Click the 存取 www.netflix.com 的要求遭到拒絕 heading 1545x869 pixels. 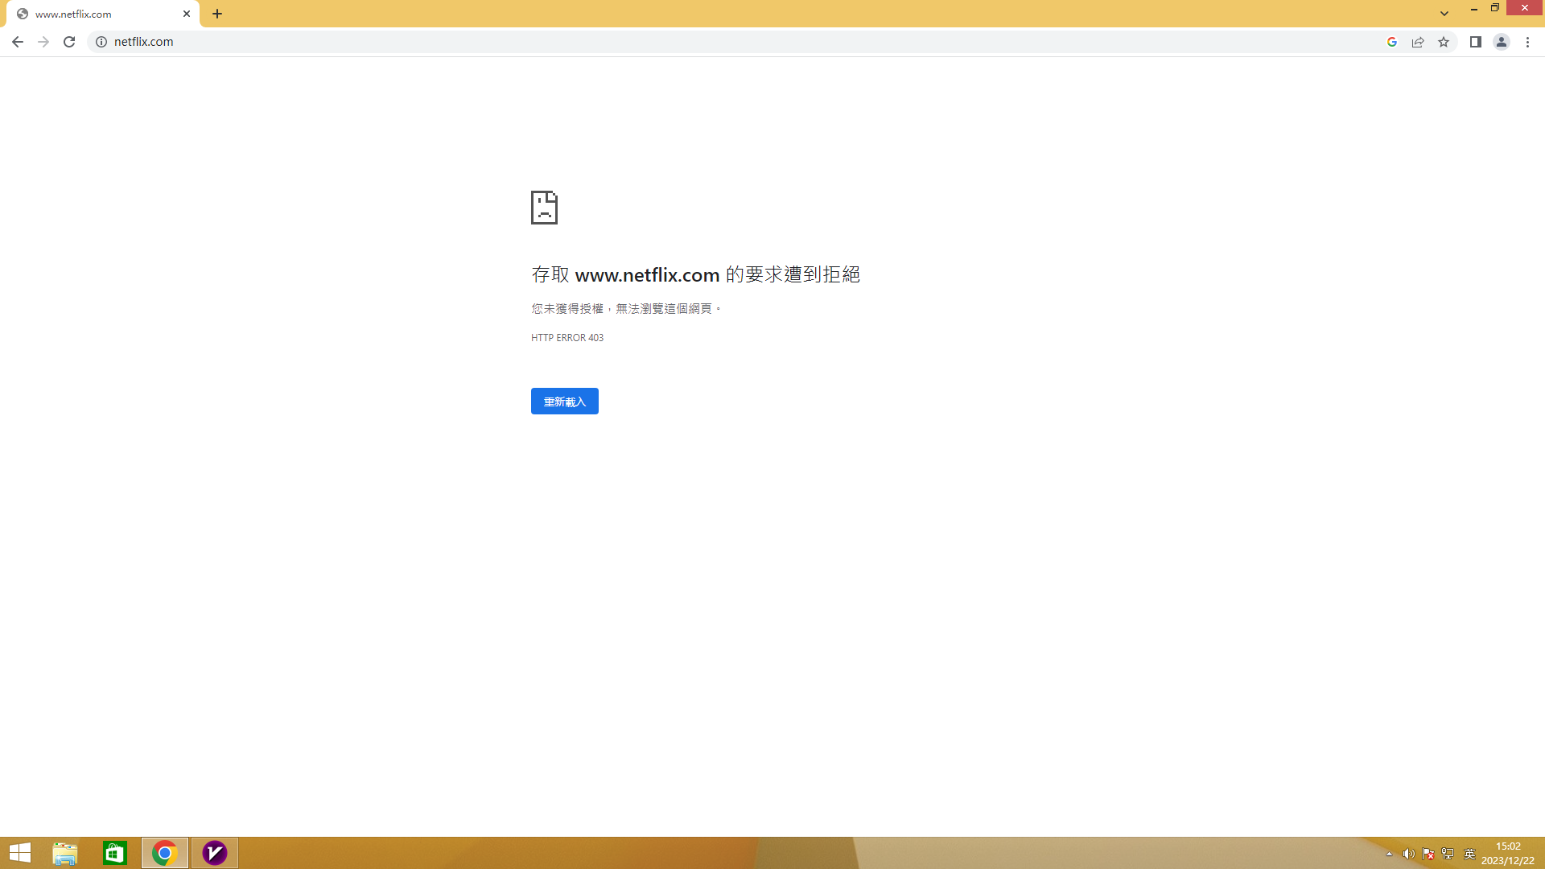pos(696,274)
